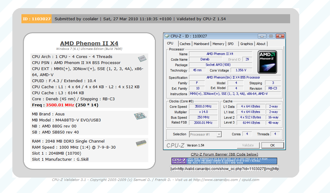This screenshot has height=193, width=330.
Task: Click the Level 3 cache value 6144 KBytes
Action: pyautogui.click(x=251, y=123)
